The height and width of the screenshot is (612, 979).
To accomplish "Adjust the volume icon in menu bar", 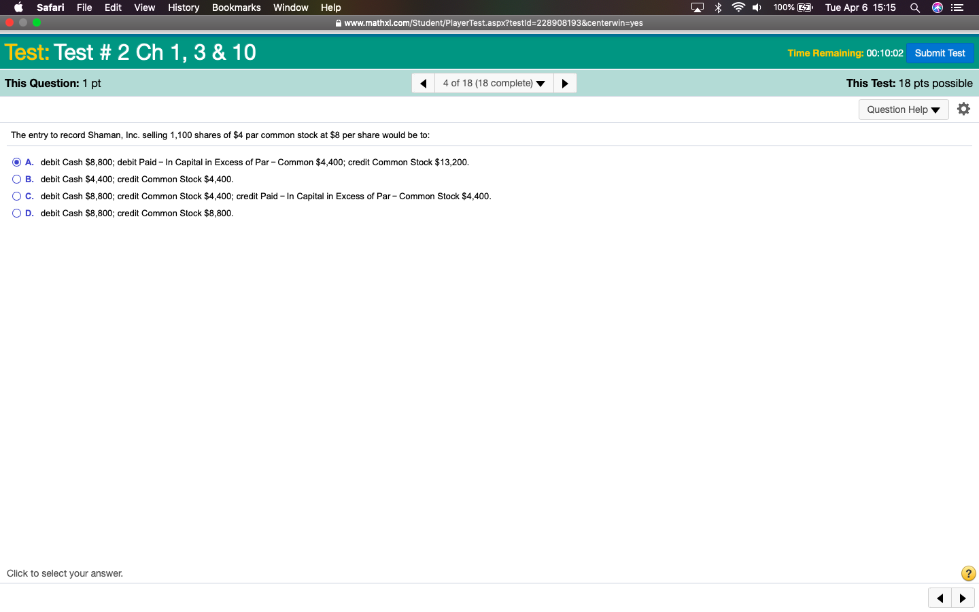I will click(757, 7).
